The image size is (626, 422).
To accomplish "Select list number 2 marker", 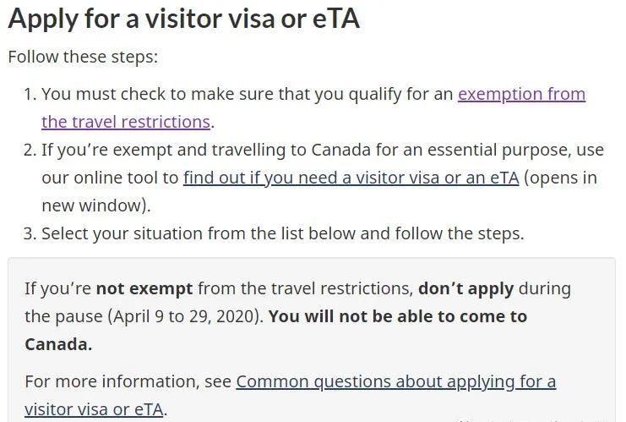I will coord(30,150).
